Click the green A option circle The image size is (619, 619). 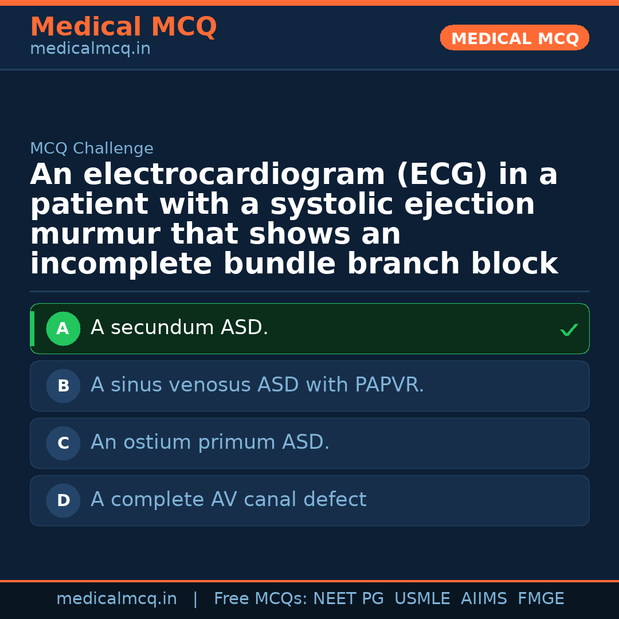tap(63, 328)
